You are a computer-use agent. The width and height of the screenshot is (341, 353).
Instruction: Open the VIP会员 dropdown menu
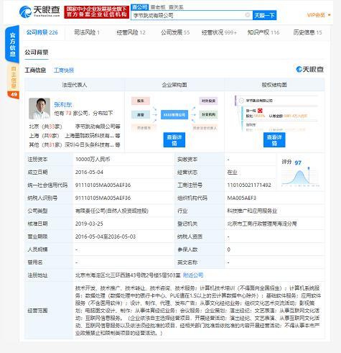pos(319,15)
